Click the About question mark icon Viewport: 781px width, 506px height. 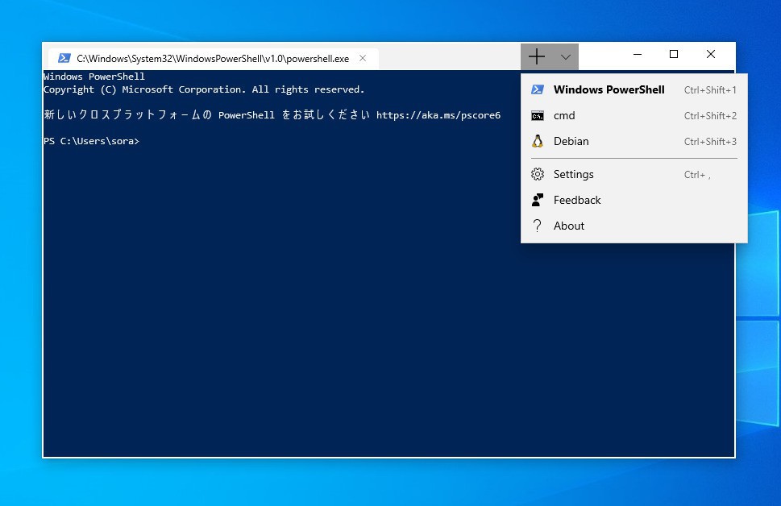point(538,226)
